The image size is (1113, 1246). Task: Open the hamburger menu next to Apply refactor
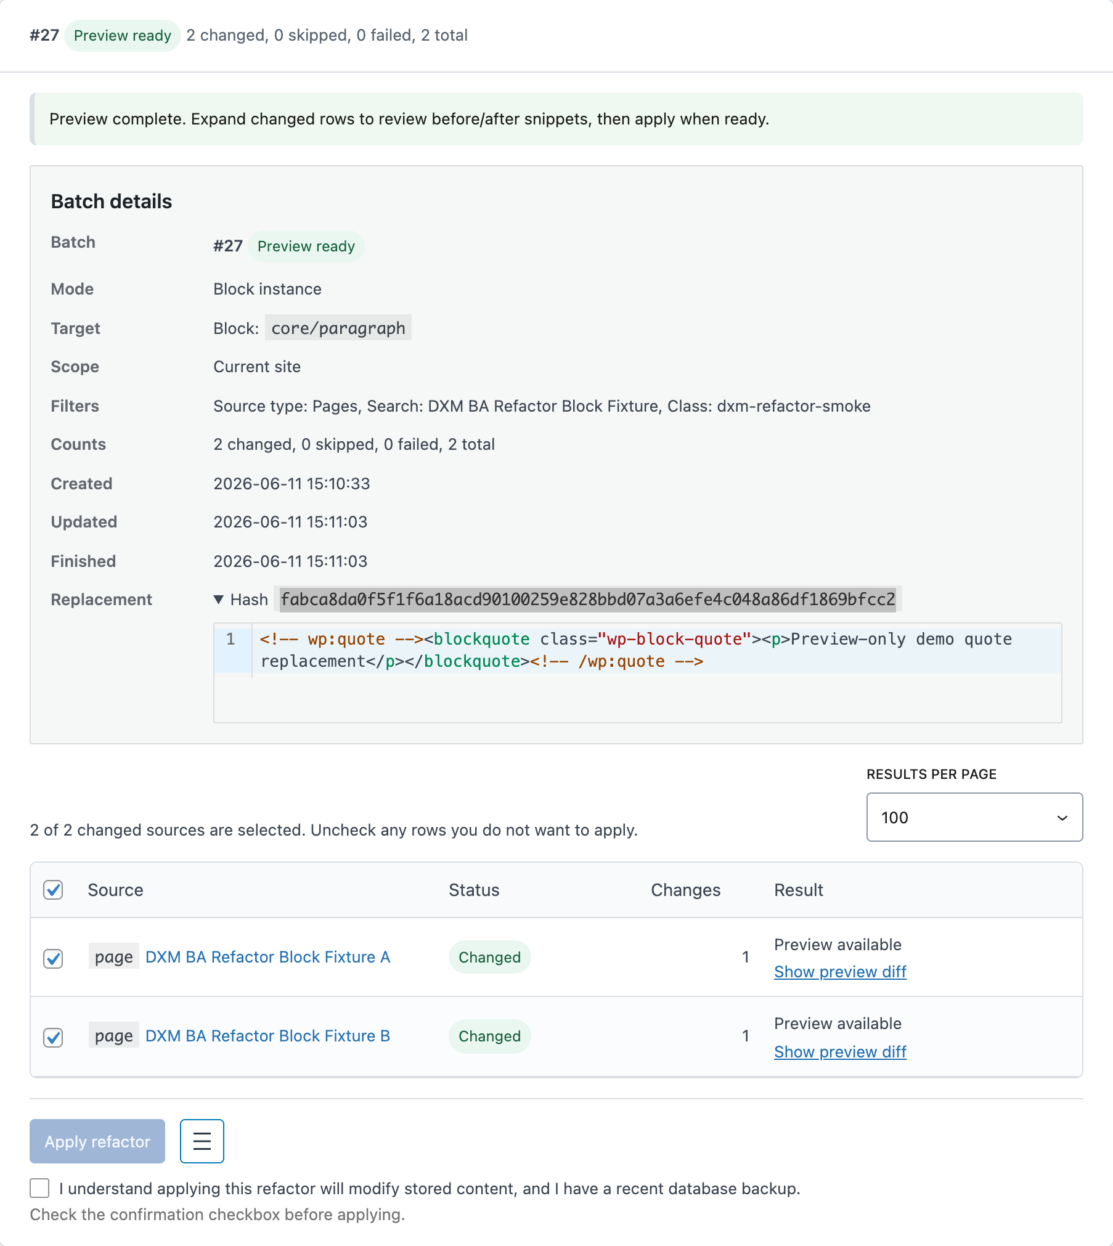click(202, 1141)
